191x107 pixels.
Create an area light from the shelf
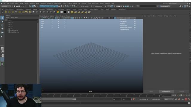coord(20,12)
